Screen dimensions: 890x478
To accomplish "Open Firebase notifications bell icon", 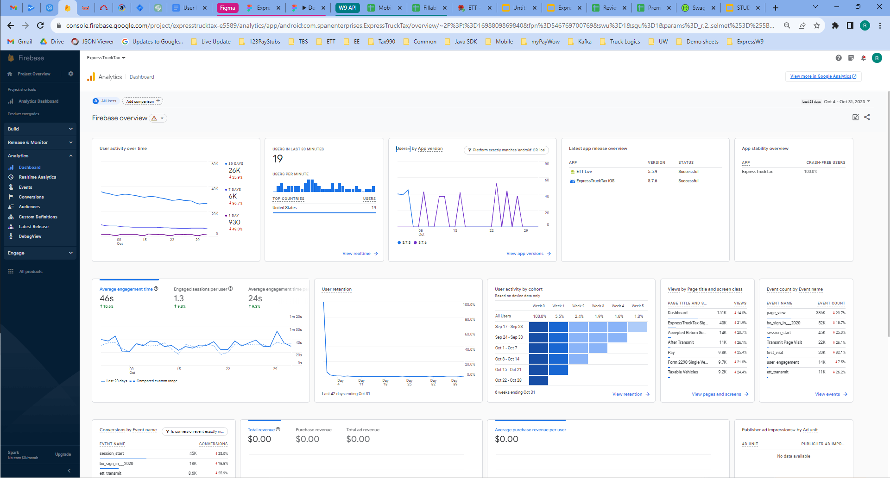I will pos(864,58).
